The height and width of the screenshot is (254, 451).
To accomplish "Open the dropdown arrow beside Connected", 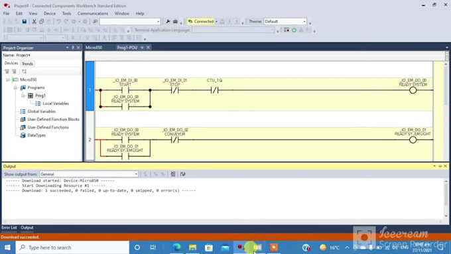I will click(217, 22).
